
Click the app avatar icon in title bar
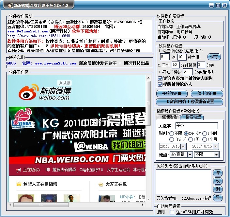pos(10,5)
